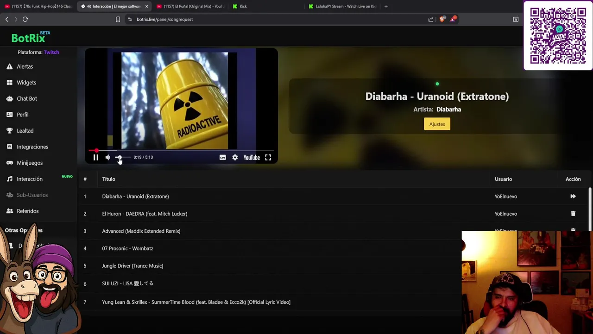Delete El Huron - DAEDRA from queue
This screenshot has width=593, height=334.
[x=573, y=214]
